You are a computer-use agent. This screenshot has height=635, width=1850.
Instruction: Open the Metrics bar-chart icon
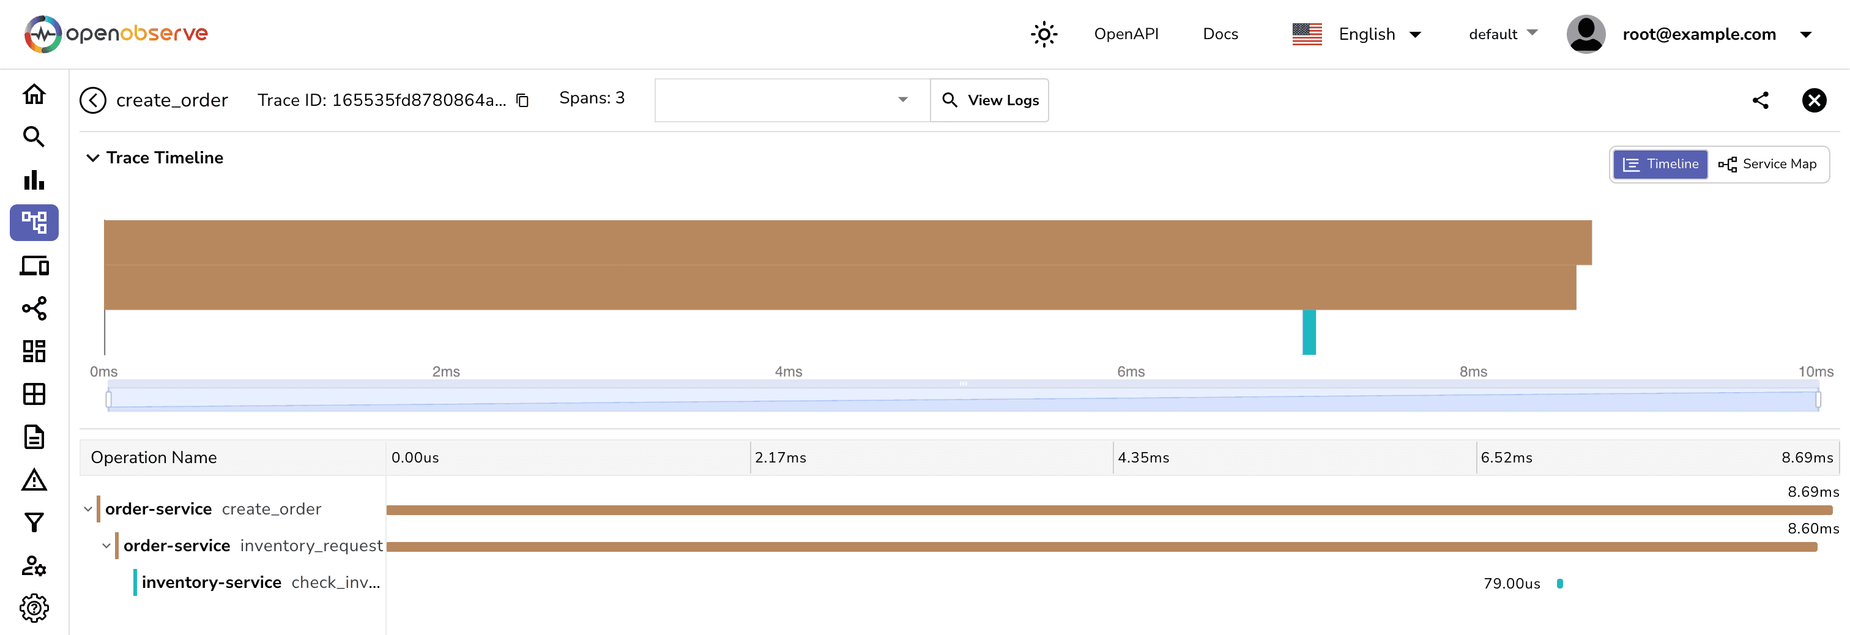click(34, 180)
